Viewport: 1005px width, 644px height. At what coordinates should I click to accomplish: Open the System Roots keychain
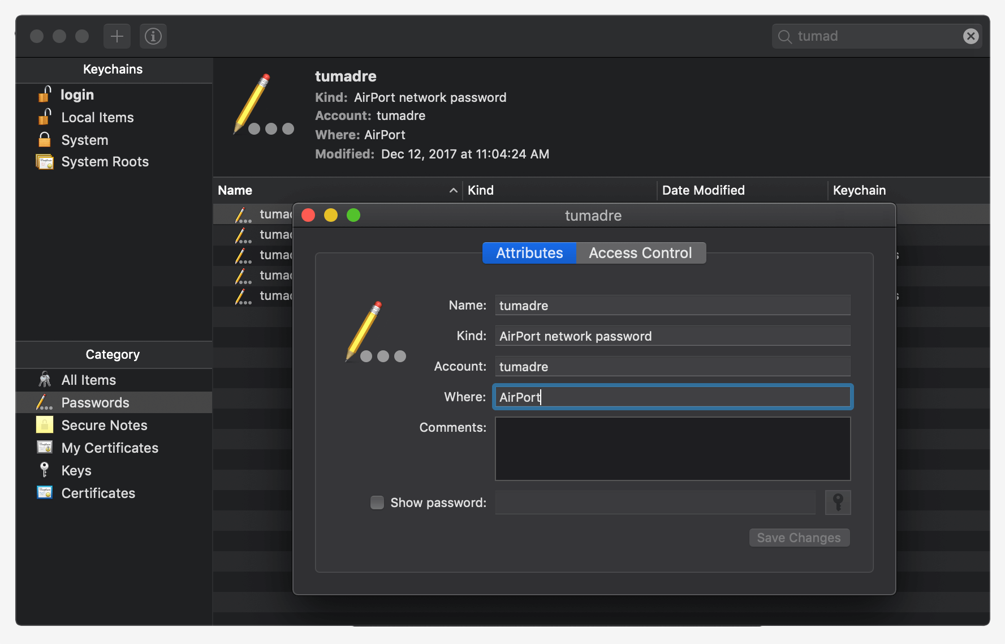[105, 162]
